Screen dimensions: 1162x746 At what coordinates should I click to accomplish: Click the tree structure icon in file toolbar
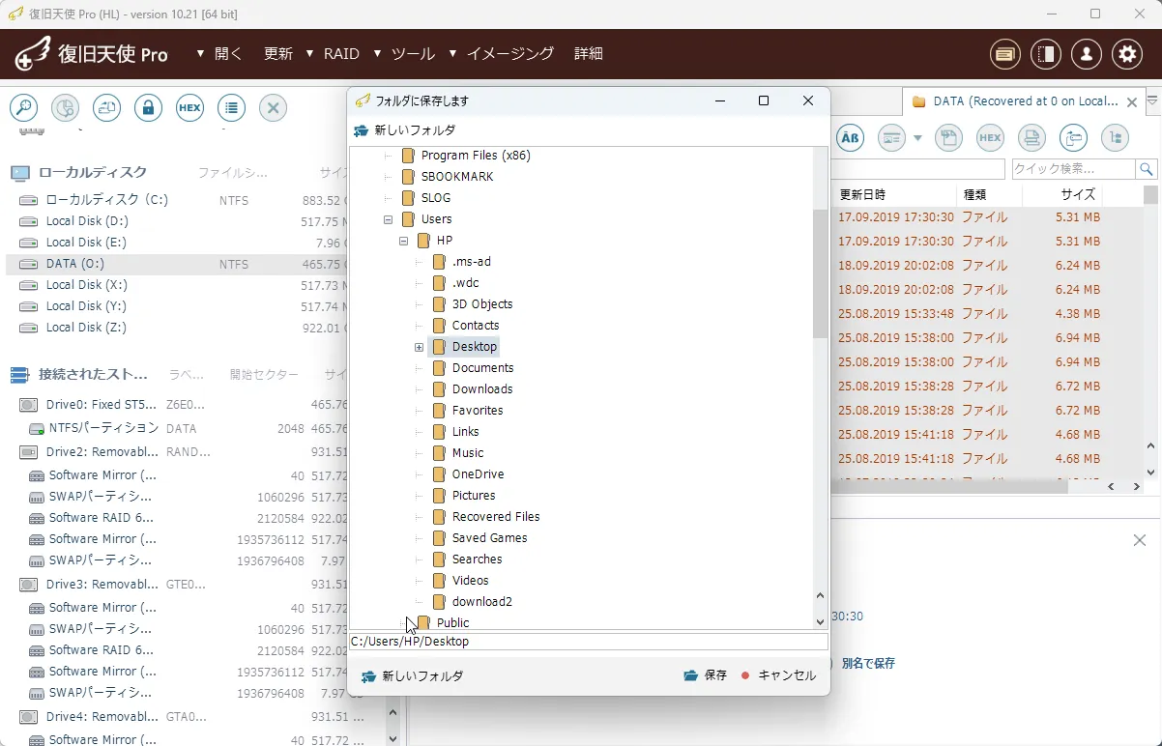tap(1115, 138)
